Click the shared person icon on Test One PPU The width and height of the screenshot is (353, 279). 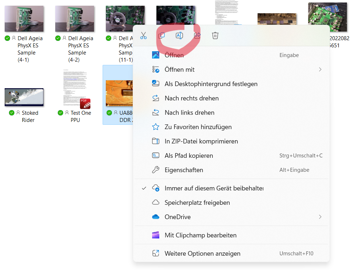(67, 113)
